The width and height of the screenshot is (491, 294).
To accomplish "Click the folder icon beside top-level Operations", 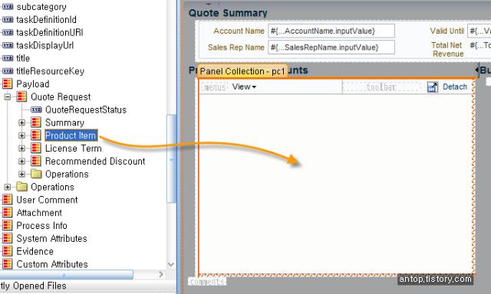I will pyautogui.click(x=21, y=187).
